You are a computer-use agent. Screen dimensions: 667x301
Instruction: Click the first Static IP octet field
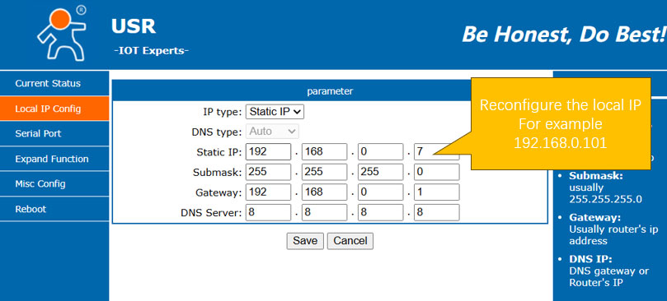click(x=269, y=151)
